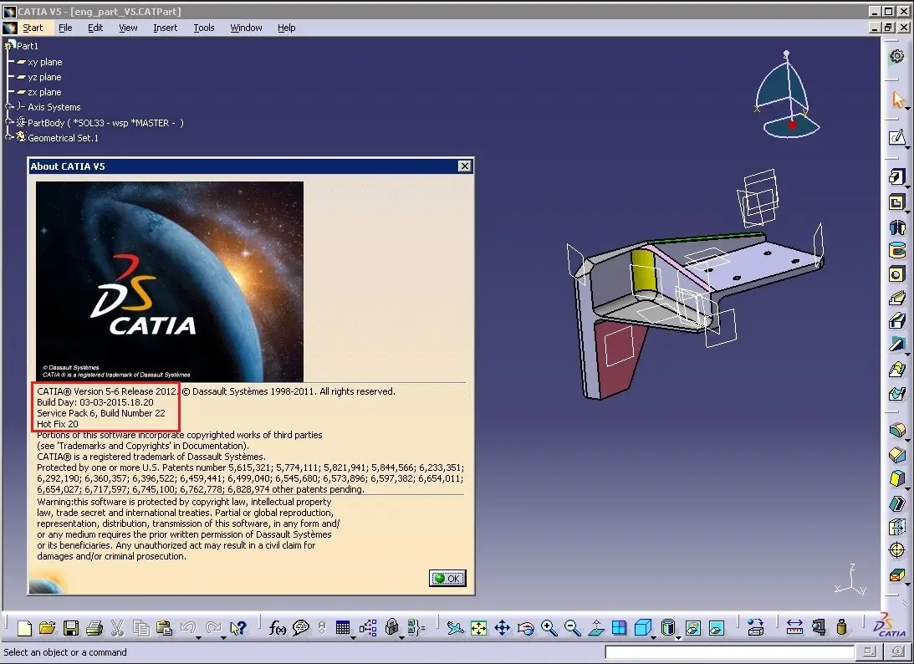Image resolution: width=914 pixels, height=664 pixels.
Task: Open the Insert menu
Action: [165, 28]
